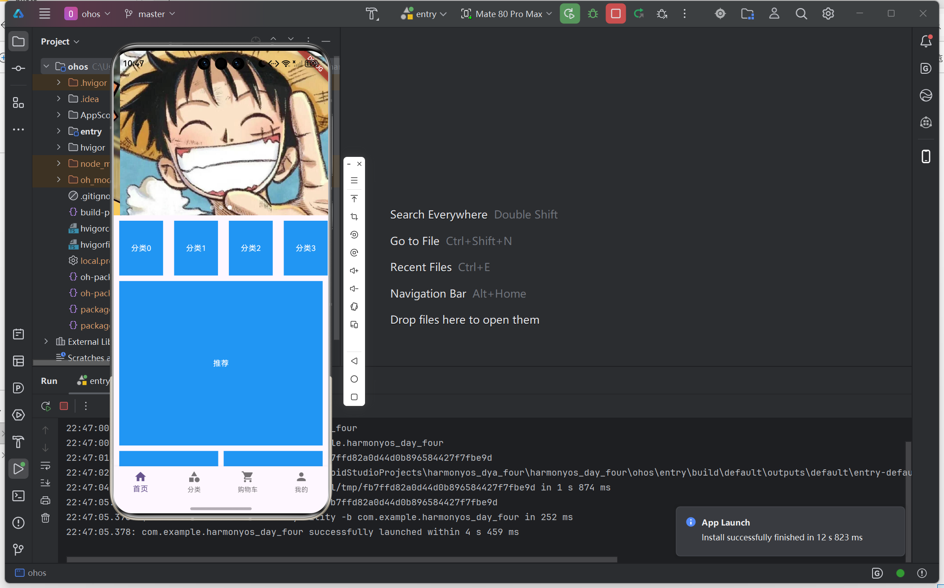The height and width of the screenshot is (588, 944).
Task: Toggle soft-wrap in run console
Action: [45, 466]
